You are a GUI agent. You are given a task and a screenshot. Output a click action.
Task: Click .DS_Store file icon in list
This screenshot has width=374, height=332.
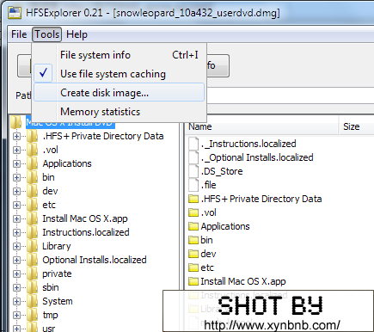pos(193,171)
